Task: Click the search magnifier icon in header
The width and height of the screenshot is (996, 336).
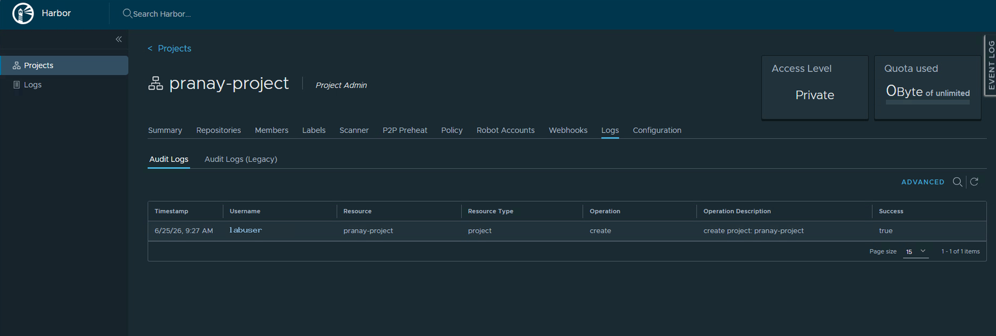Action: click(127, 13)
